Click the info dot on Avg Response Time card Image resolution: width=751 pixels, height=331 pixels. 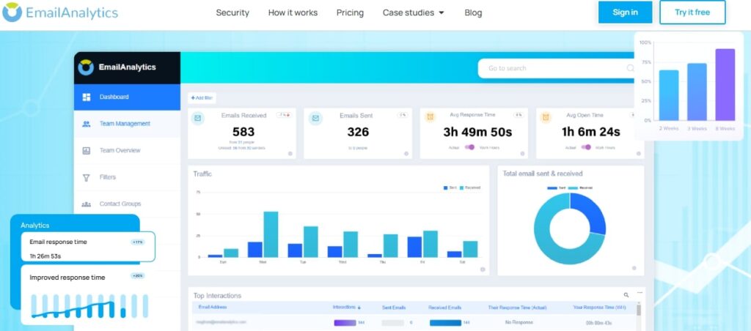[522, 154]
